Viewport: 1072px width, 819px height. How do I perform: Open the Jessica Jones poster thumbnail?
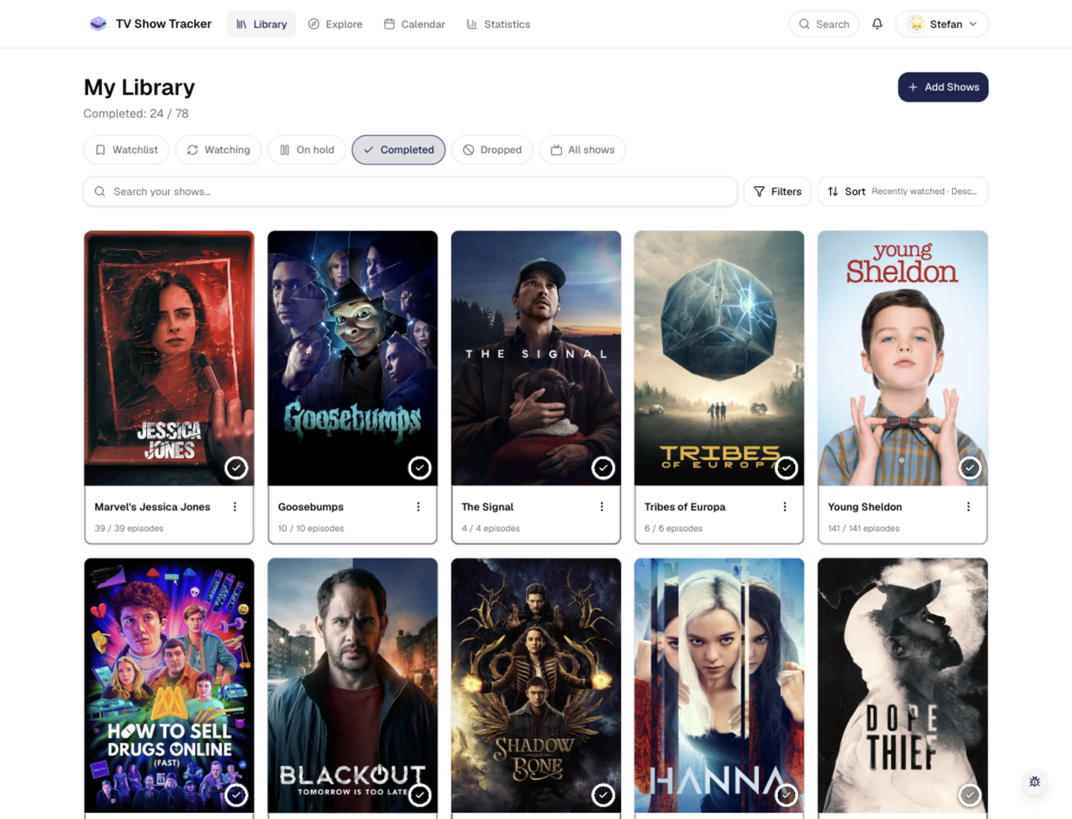(169, 358)
